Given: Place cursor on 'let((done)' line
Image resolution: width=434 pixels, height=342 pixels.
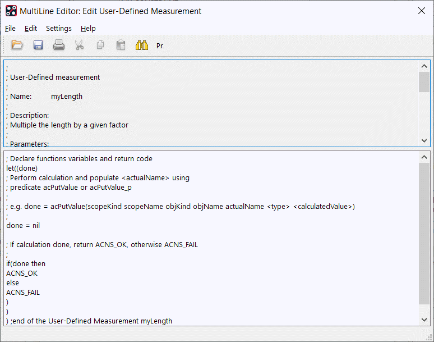Looking at the screenshot, I should click(22, 168).
